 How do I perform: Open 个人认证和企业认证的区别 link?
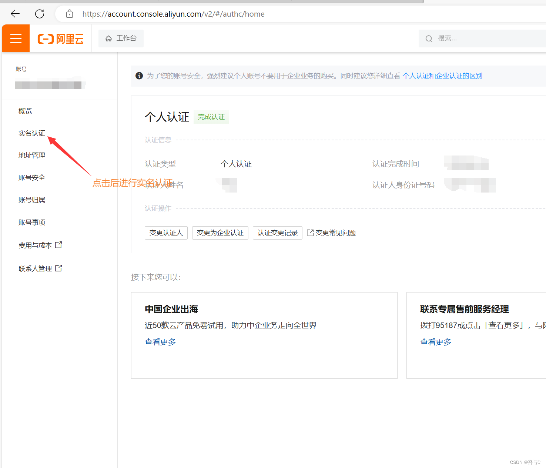[442, 76]
